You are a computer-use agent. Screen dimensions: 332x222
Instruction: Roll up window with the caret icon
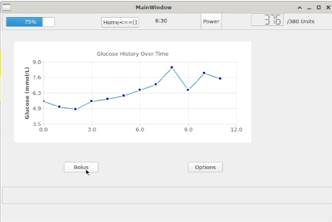pos(299,8)
